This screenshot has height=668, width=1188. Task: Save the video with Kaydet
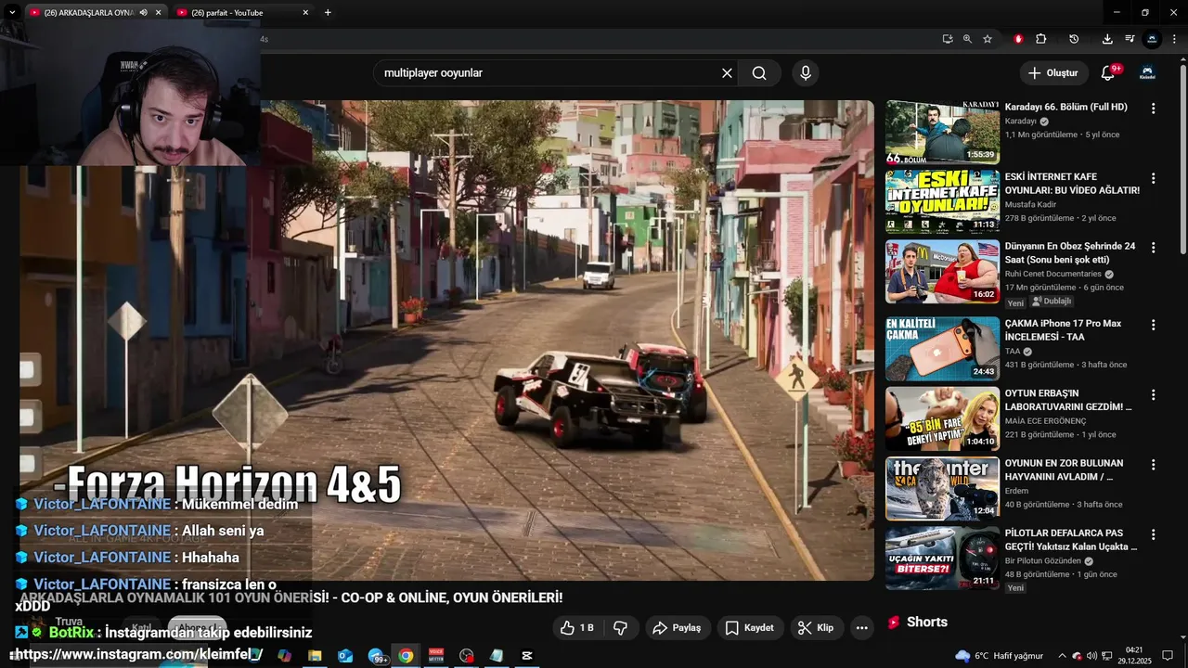750,628
